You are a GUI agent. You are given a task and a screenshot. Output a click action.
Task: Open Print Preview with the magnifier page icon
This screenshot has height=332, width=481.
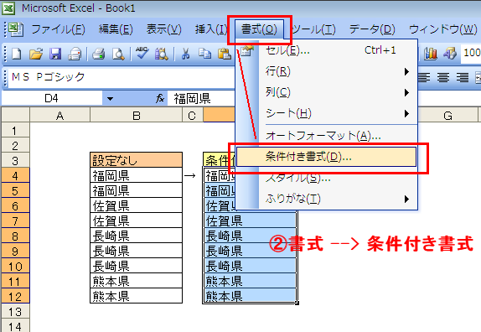(x=118, y=54)
